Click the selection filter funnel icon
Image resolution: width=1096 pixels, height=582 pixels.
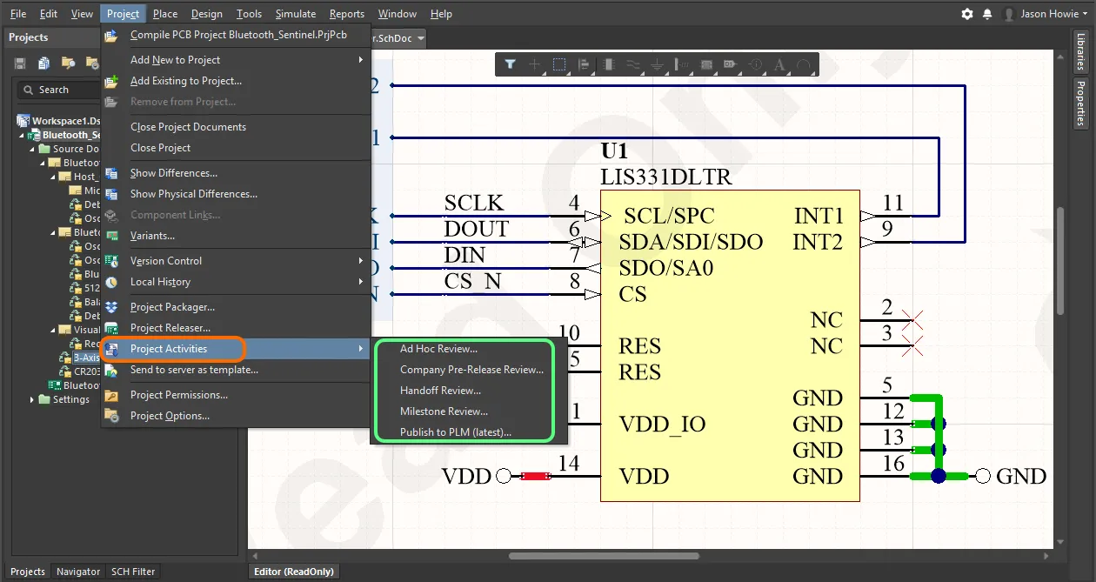pyautogui.click(x=511, y=64)
